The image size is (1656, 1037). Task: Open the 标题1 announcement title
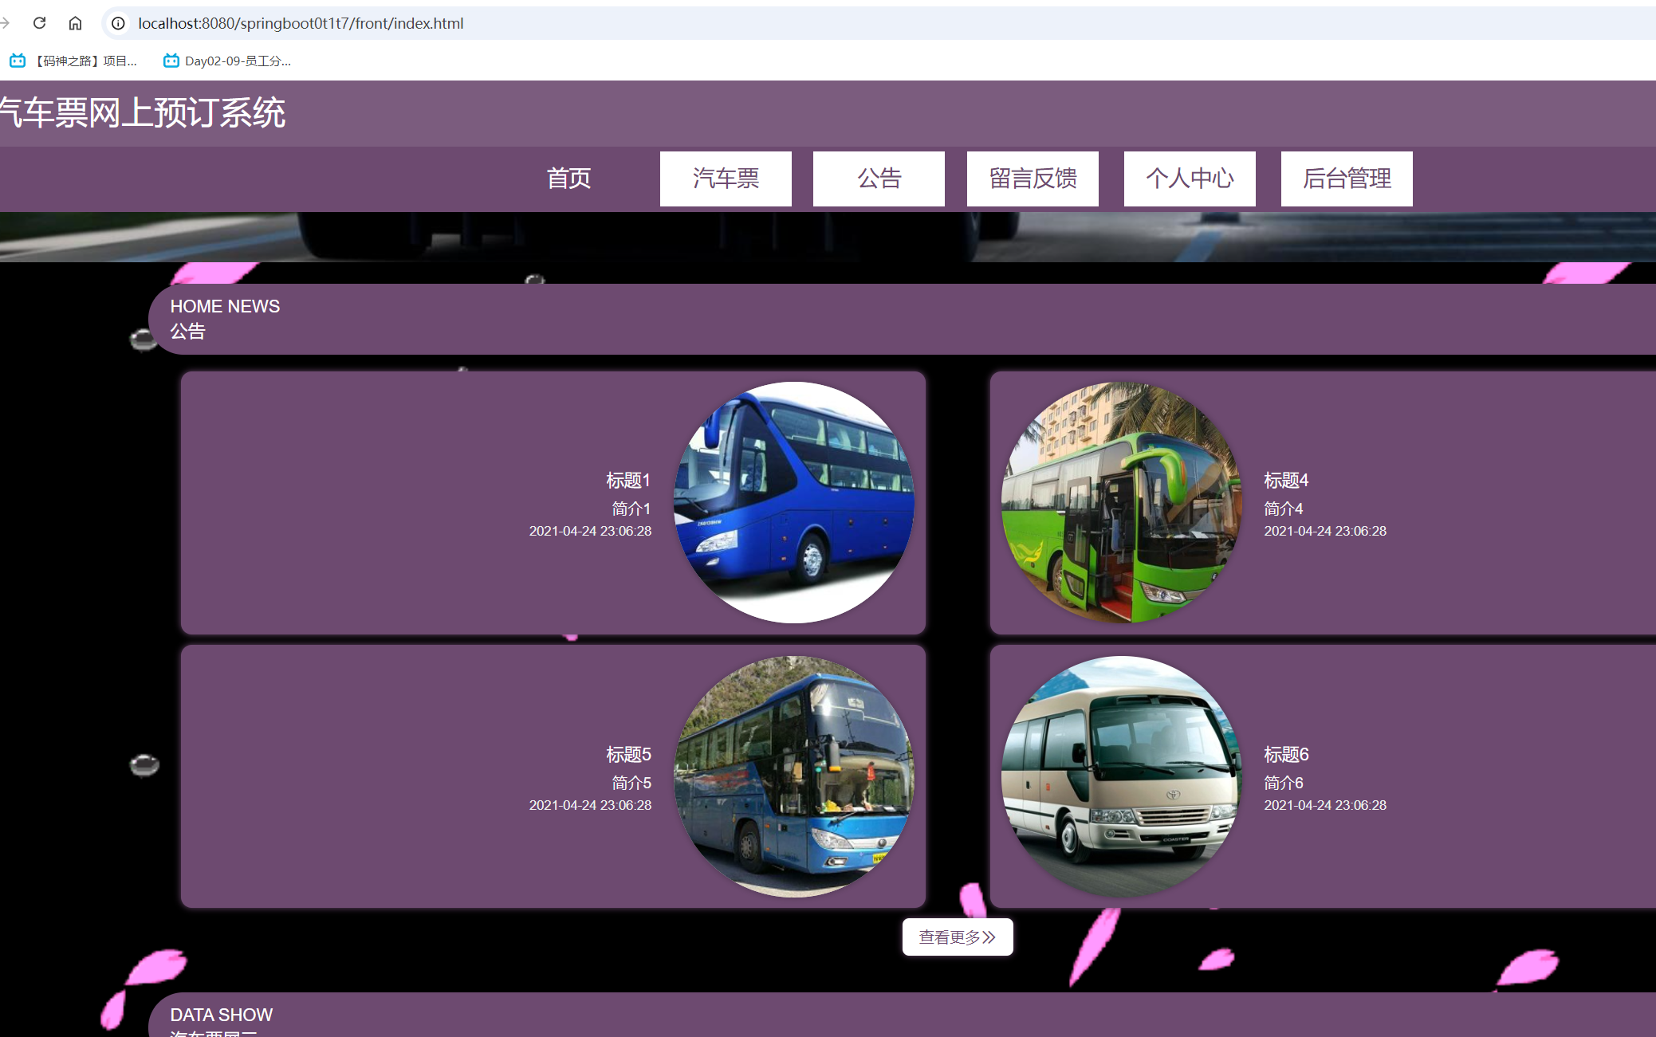tap(628, 481)
